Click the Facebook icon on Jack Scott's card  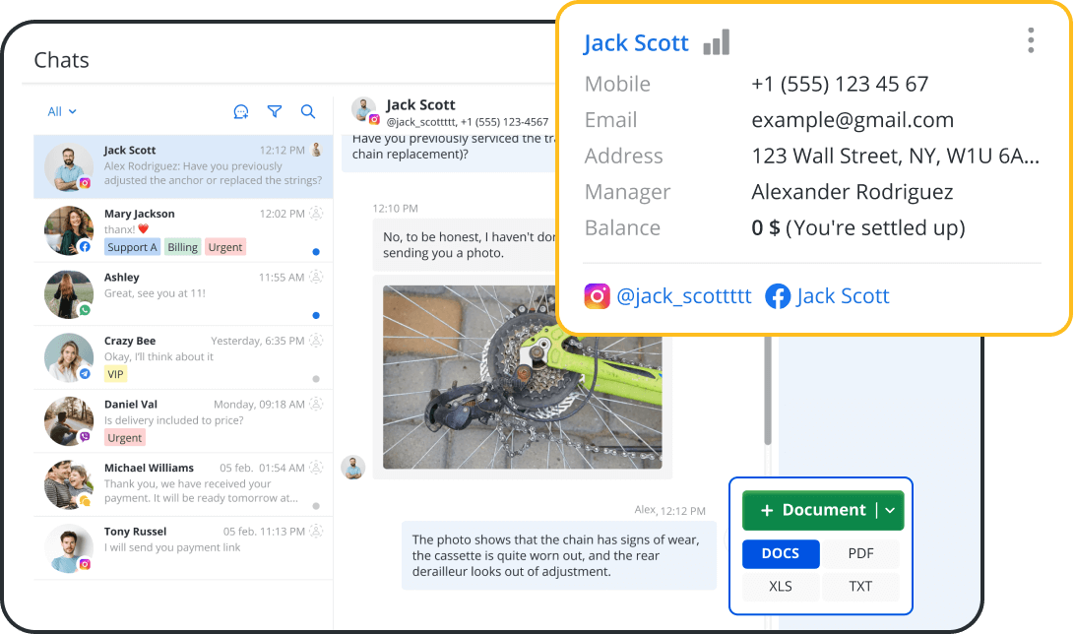pos(778,295)
